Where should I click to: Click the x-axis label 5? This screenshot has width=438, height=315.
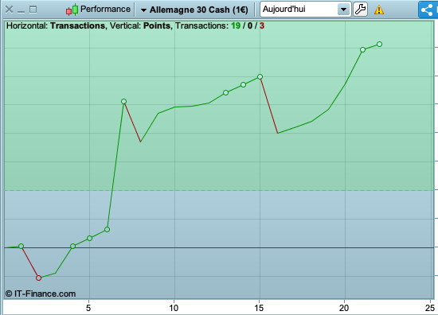[88, 308]
